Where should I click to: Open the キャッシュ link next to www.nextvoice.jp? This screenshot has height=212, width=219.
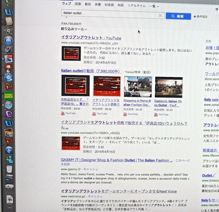pyautogui.click(x=95, y=196)
